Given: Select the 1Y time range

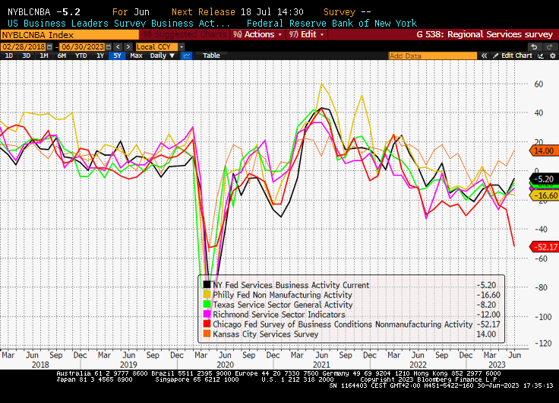Looking at the screenshot, I should [x=99, y=56].
